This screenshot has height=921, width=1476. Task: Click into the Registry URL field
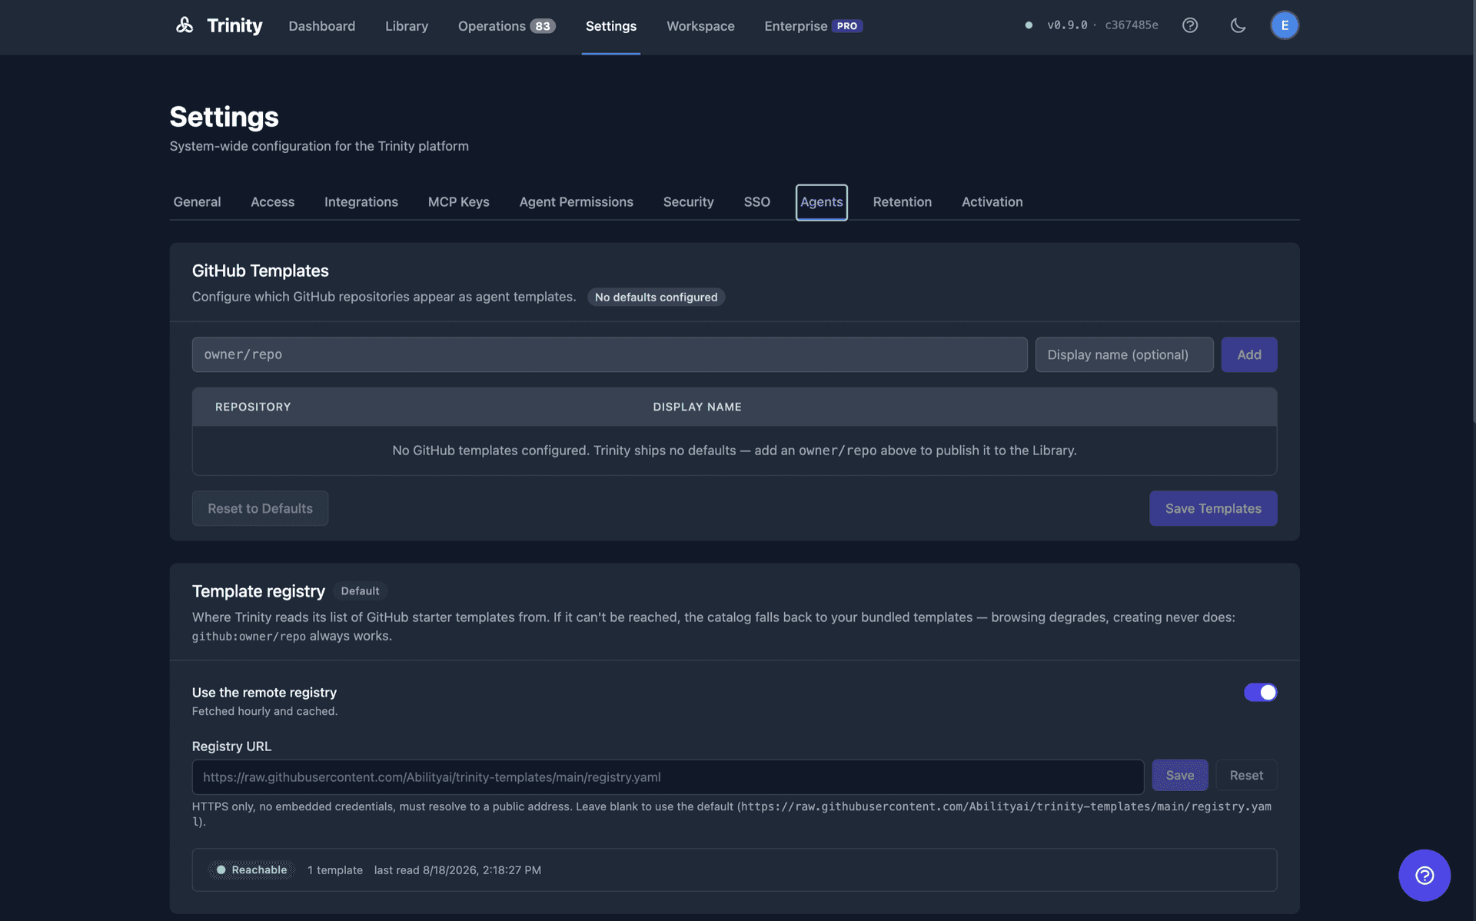pos(668,777)
